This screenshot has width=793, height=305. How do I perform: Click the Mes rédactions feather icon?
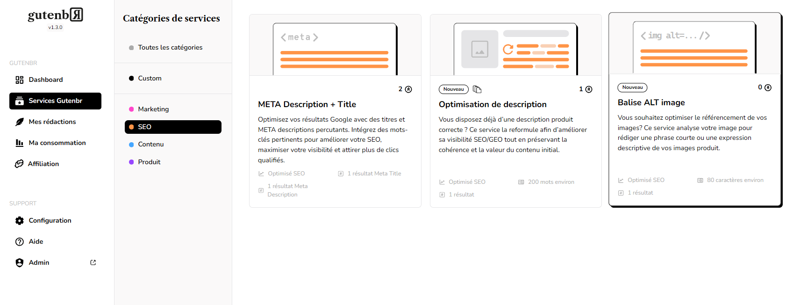[19, 122]
